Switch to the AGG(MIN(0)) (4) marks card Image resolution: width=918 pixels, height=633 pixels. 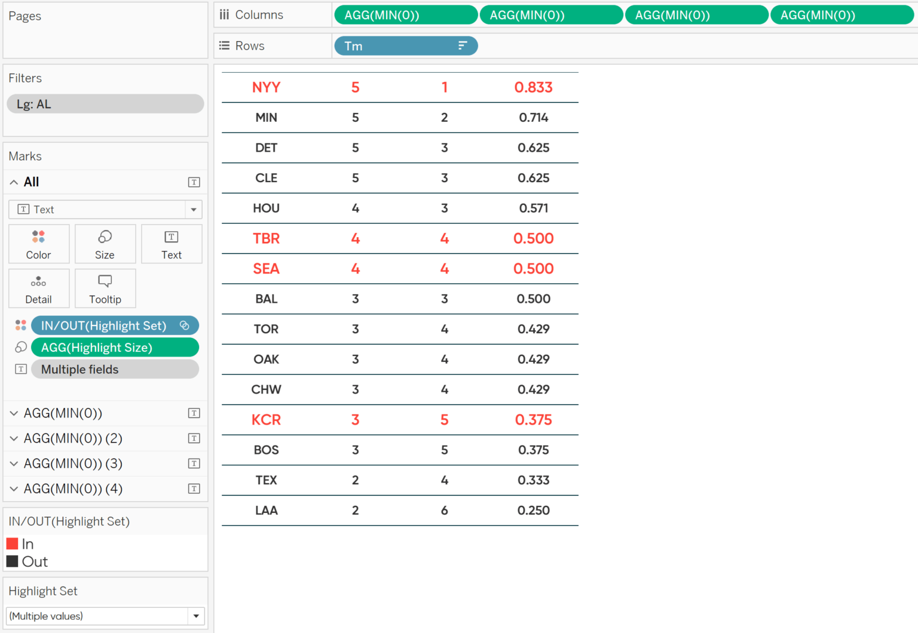click(72, 488)
